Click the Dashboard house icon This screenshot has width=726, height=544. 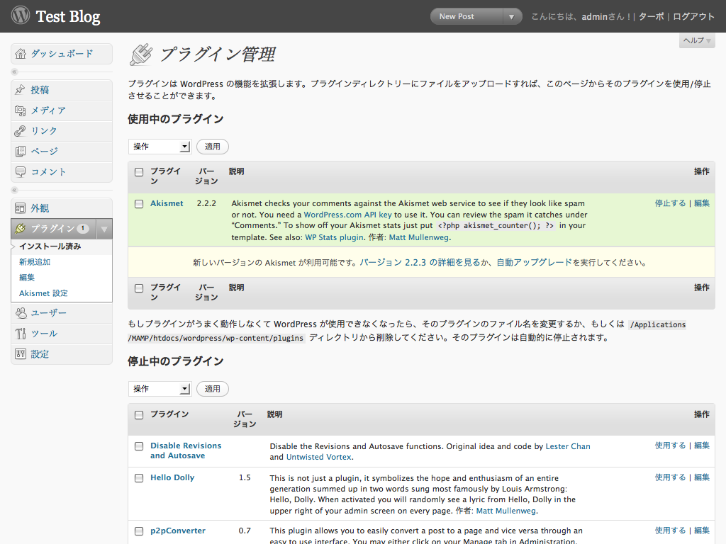point(21,54)
